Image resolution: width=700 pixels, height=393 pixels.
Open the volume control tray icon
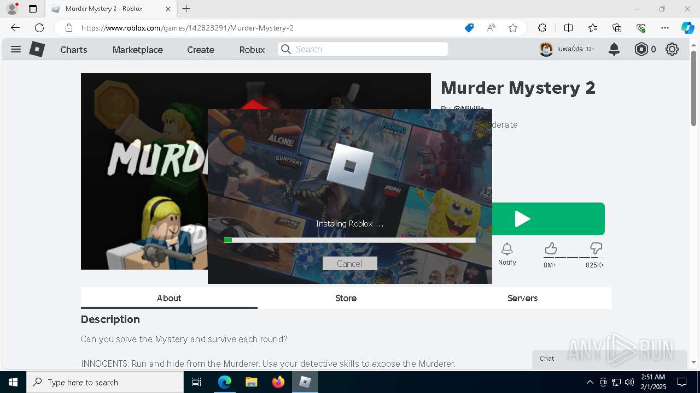pos(629,382)
